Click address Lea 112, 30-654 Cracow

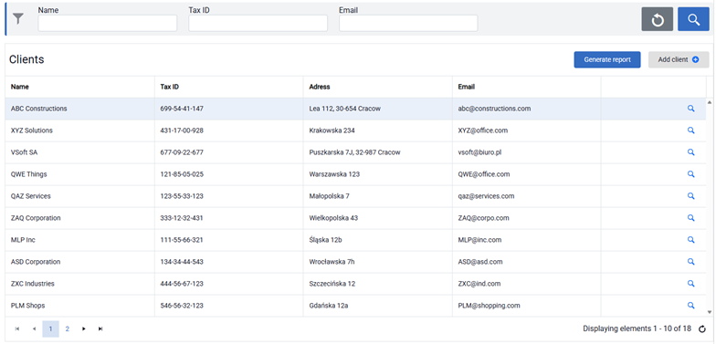coord(345,109)
